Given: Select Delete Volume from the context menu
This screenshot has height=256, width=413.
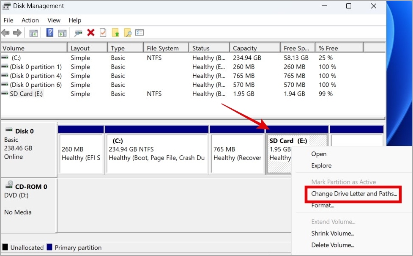Looking at the screenshot, I should click(x=333, y=245).
